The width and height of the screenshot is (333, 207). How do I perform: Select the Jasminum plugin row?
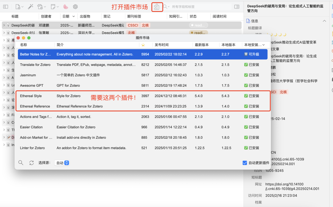tap(142, 75)
